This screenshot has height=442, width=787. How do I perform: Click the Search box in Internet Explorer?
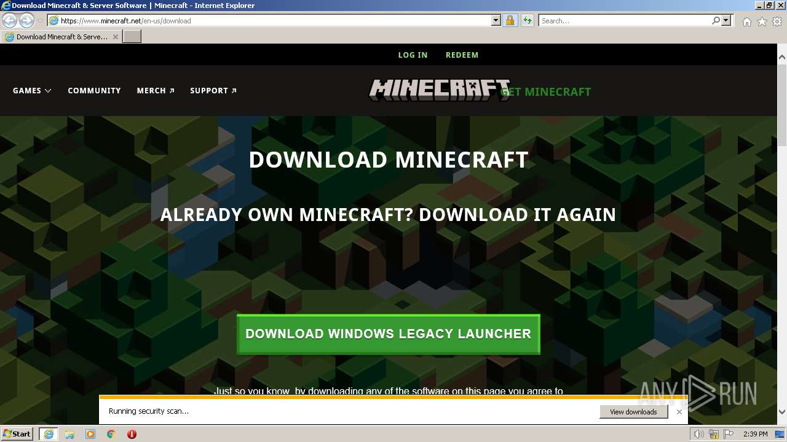pyautogui.click(x=624, y=20)
